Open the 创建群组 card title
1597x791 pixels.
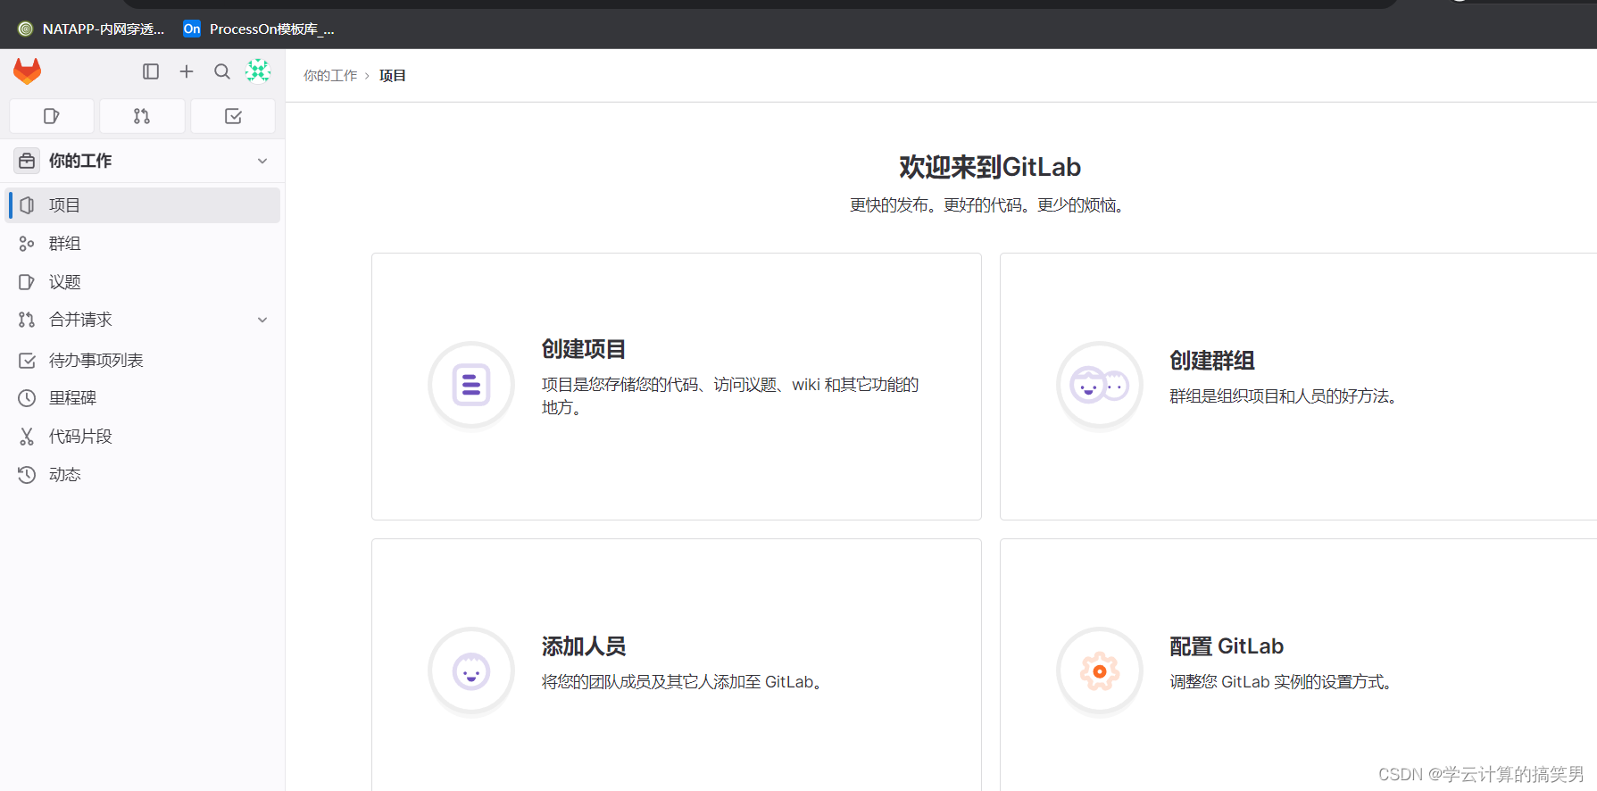tap(1212, 361)
